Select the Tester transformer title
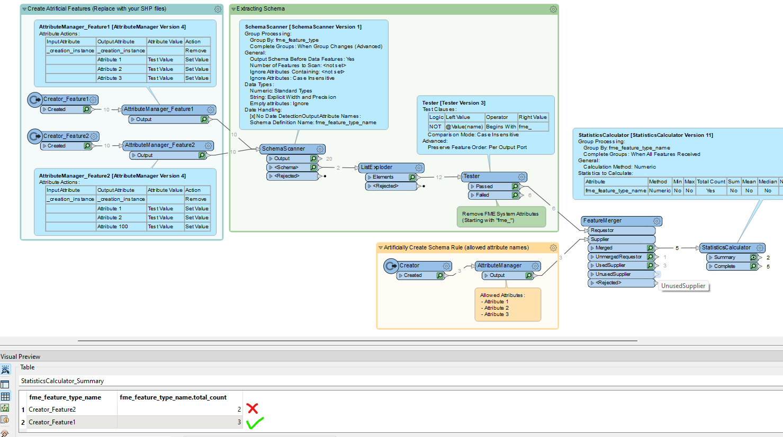Screen dimensions: 783x437 tap(472, 176)
